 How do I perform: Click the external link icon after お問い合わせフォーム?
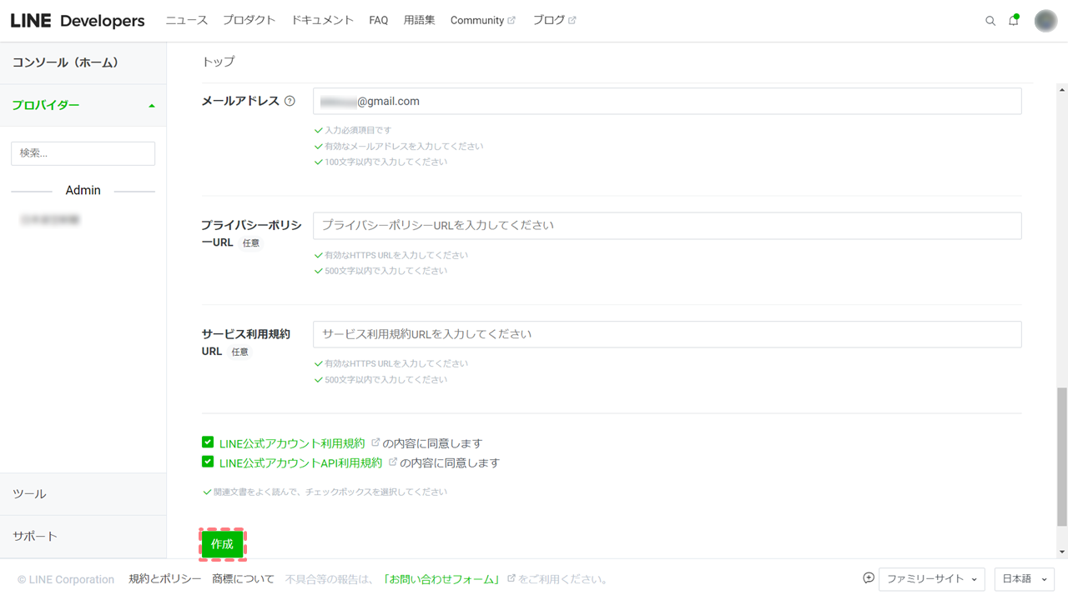511,578
